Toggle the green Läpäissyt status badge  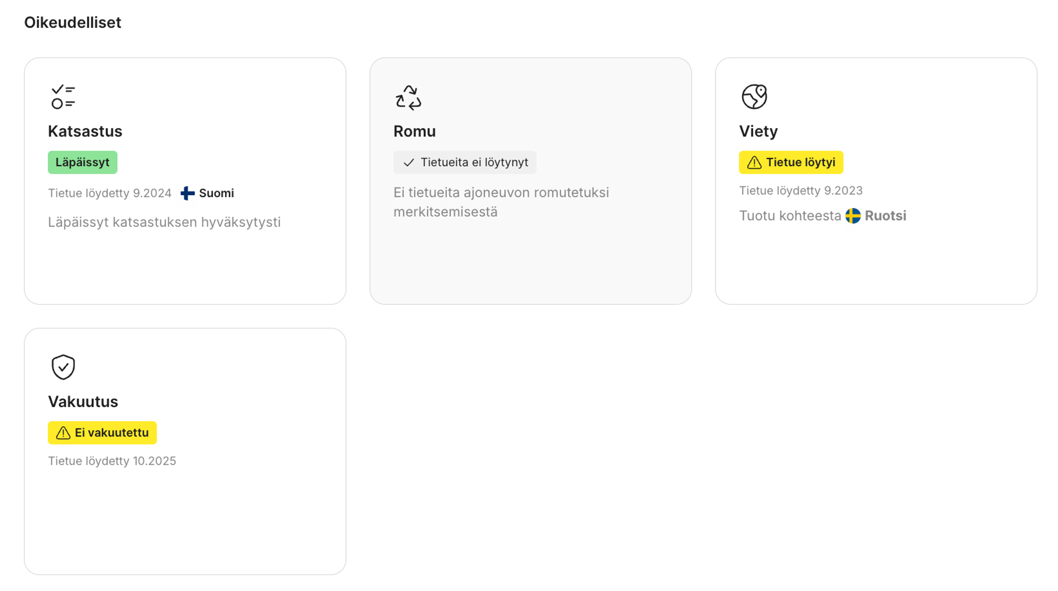click(x=82, y=162)
